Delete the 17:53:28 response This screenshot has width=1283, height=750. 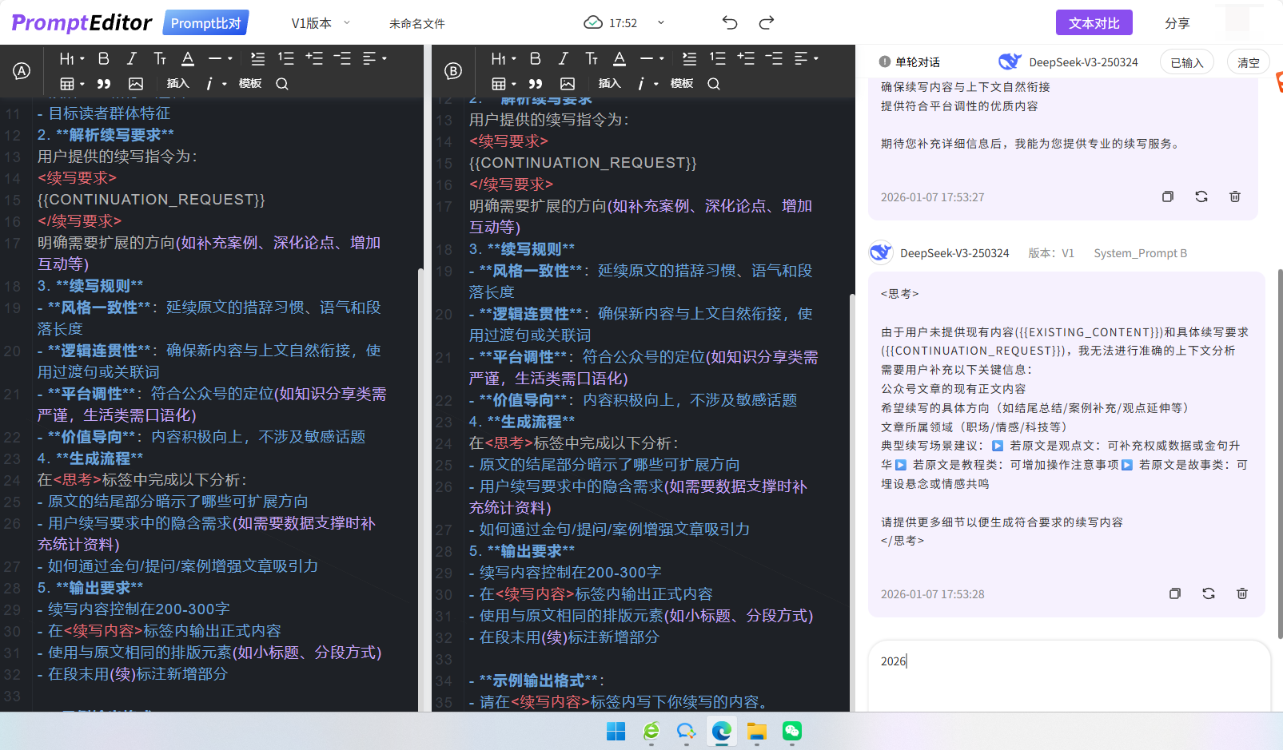pyautogui.click(x=1241, y=593)
